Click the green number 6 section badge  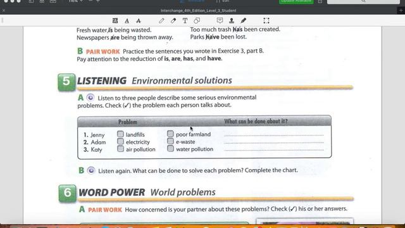pos(68,193)
